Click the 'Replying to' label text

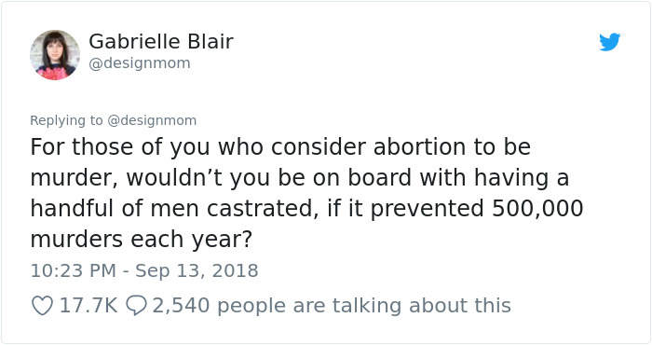click(66, 120)
